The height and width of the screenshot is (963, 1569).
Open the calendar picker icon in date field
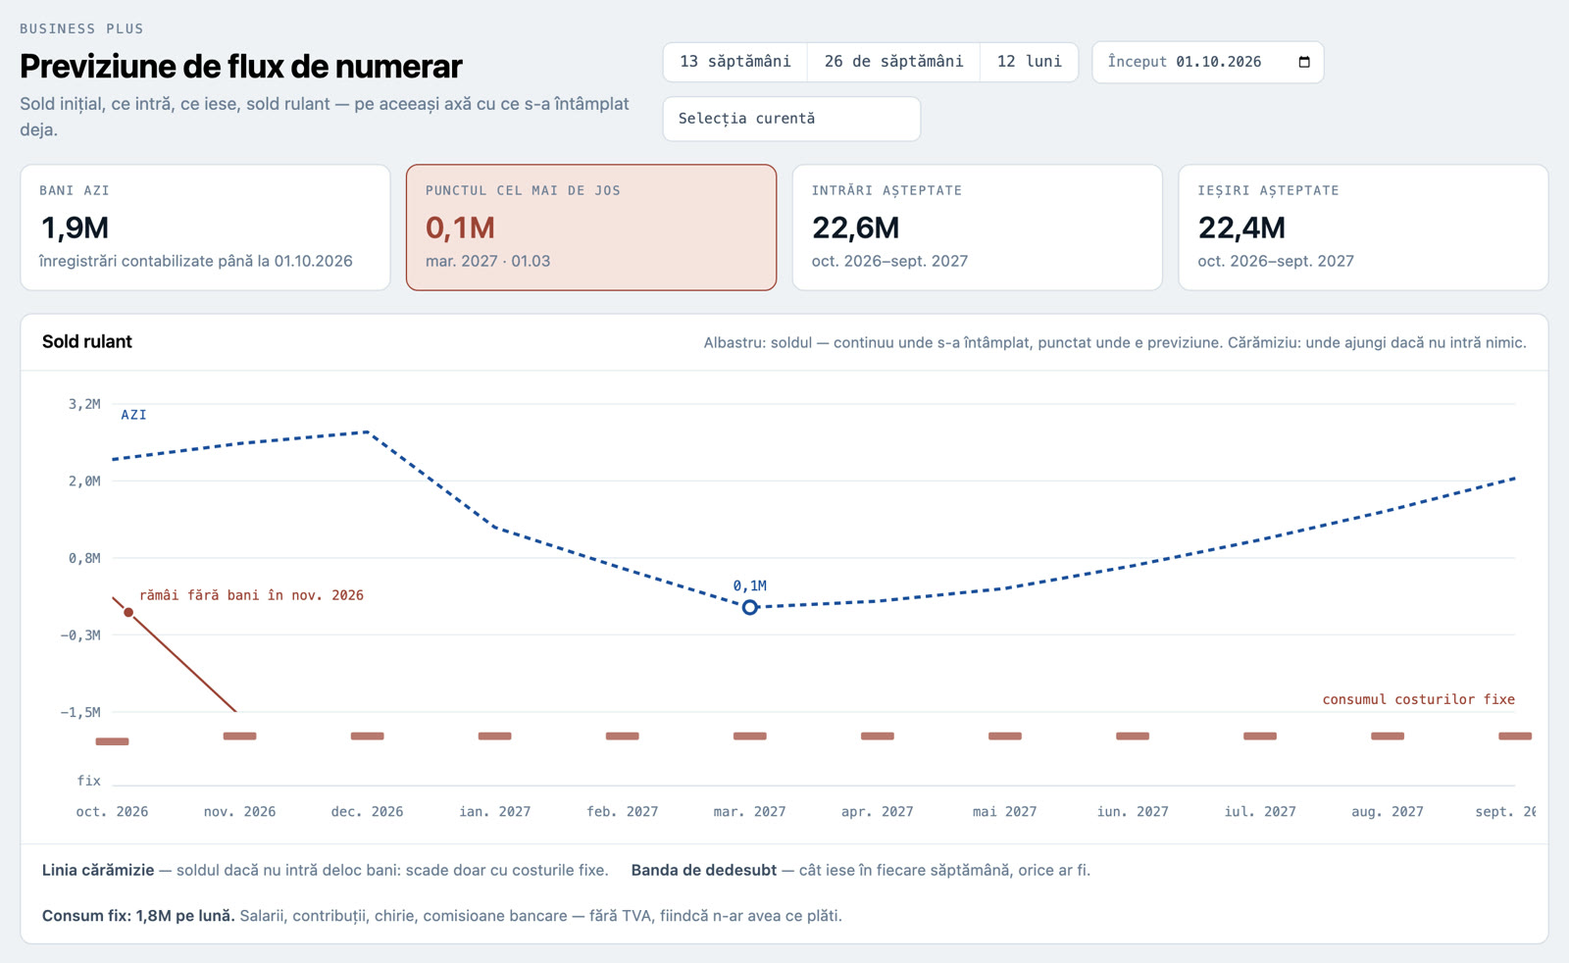click(x=1303, y=62)
